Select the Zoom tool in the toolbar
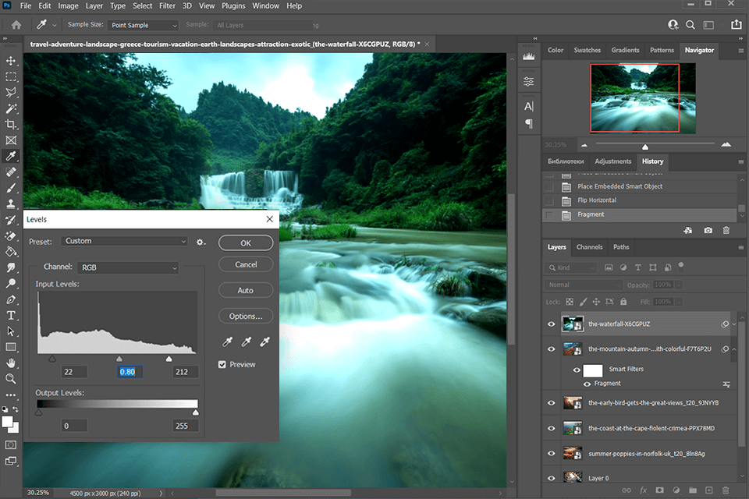749x499 pixels. click(11, 380)
